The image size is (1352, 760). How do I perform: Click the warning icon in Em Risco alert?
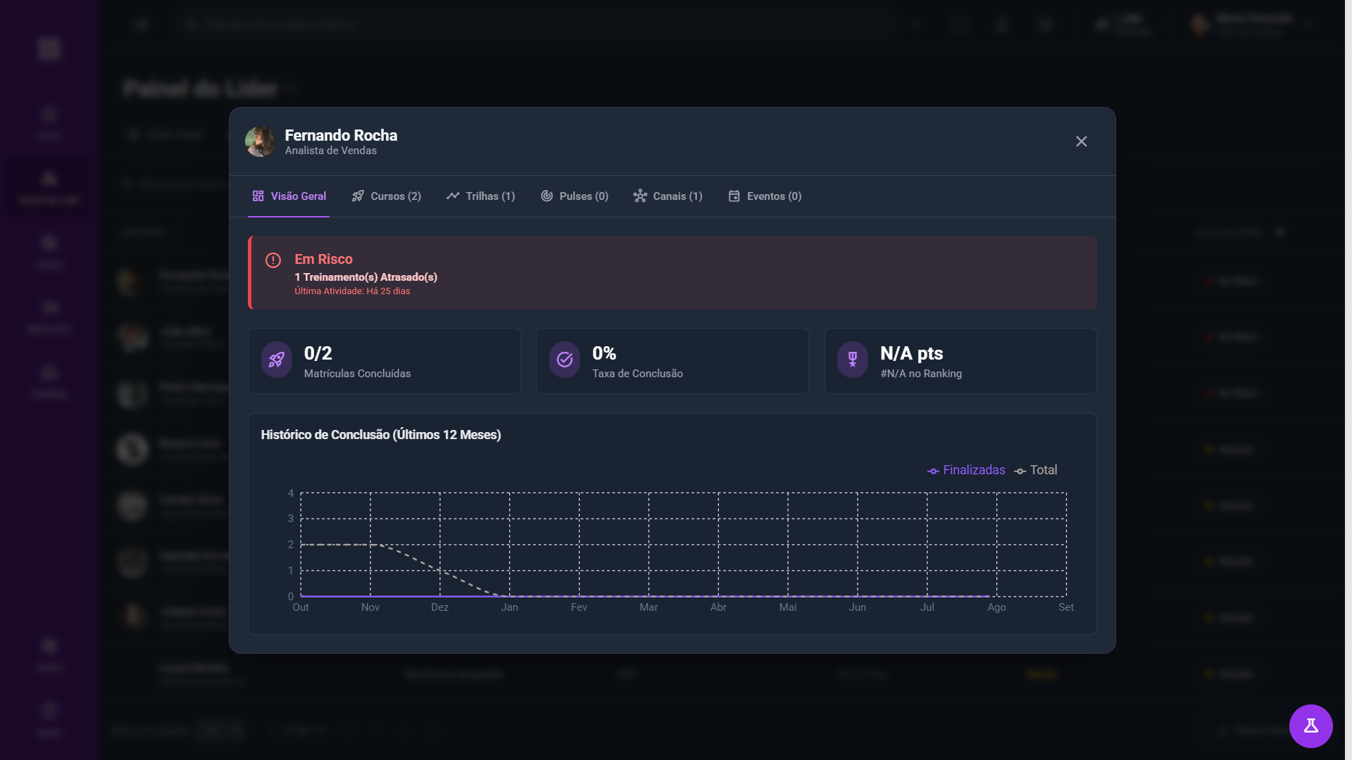pos(273,260)
